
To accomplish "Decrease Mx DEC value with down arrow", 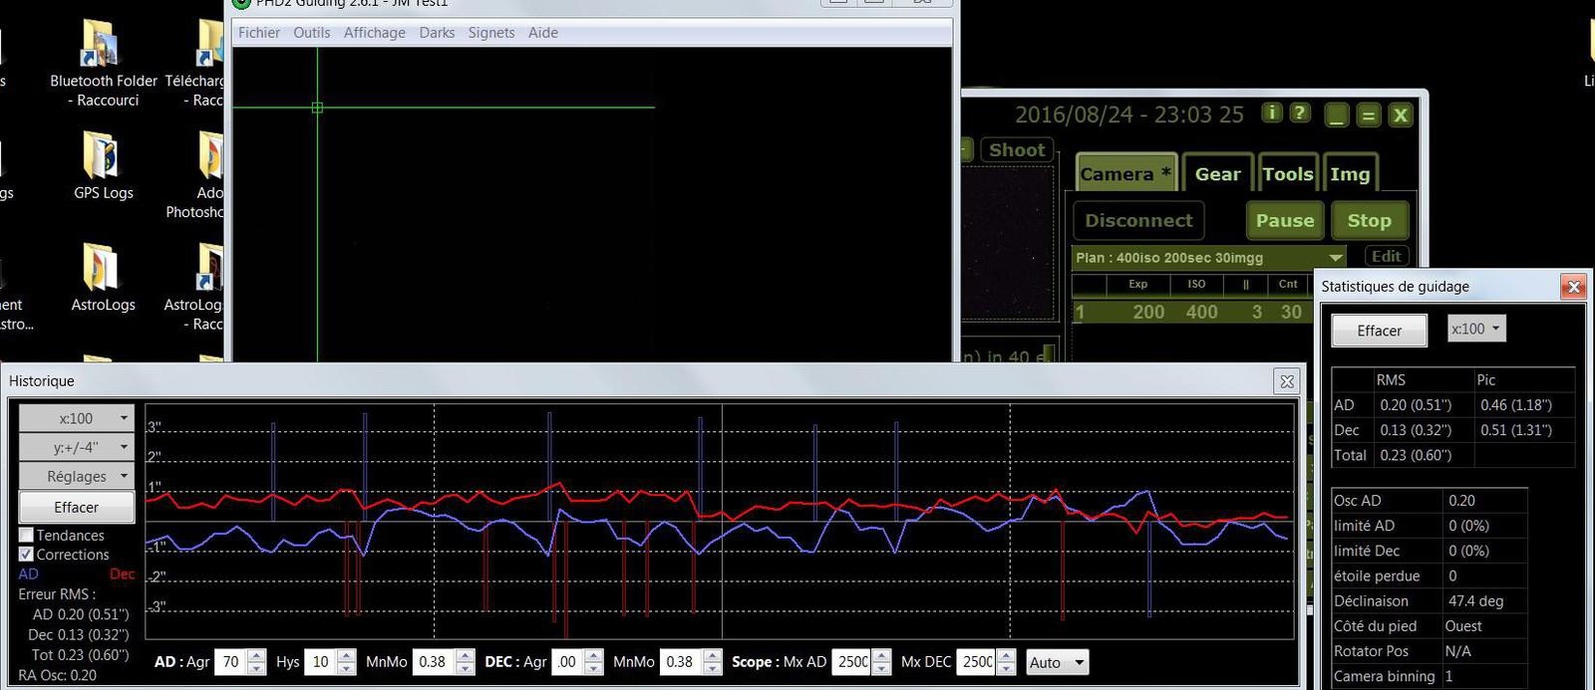I will 1006,669.
